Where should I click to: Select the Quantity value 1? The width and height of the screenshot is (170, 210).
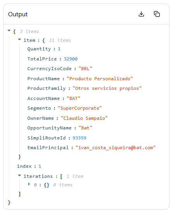pos(59,49)
